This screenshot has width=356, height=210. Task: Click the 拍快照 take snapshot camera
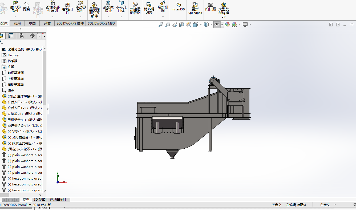(x=211, y=7)
